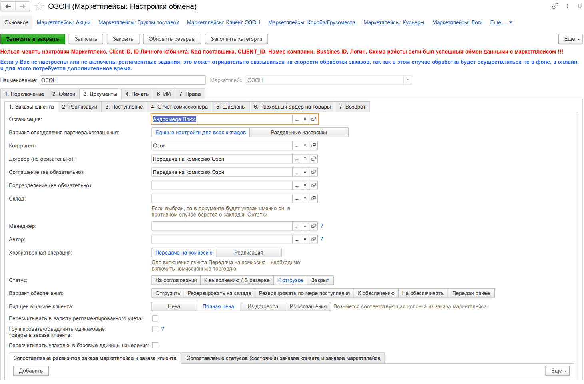584x384 pixels.
Task: Click the Обновить резервы button
Action: pos(172,39)
